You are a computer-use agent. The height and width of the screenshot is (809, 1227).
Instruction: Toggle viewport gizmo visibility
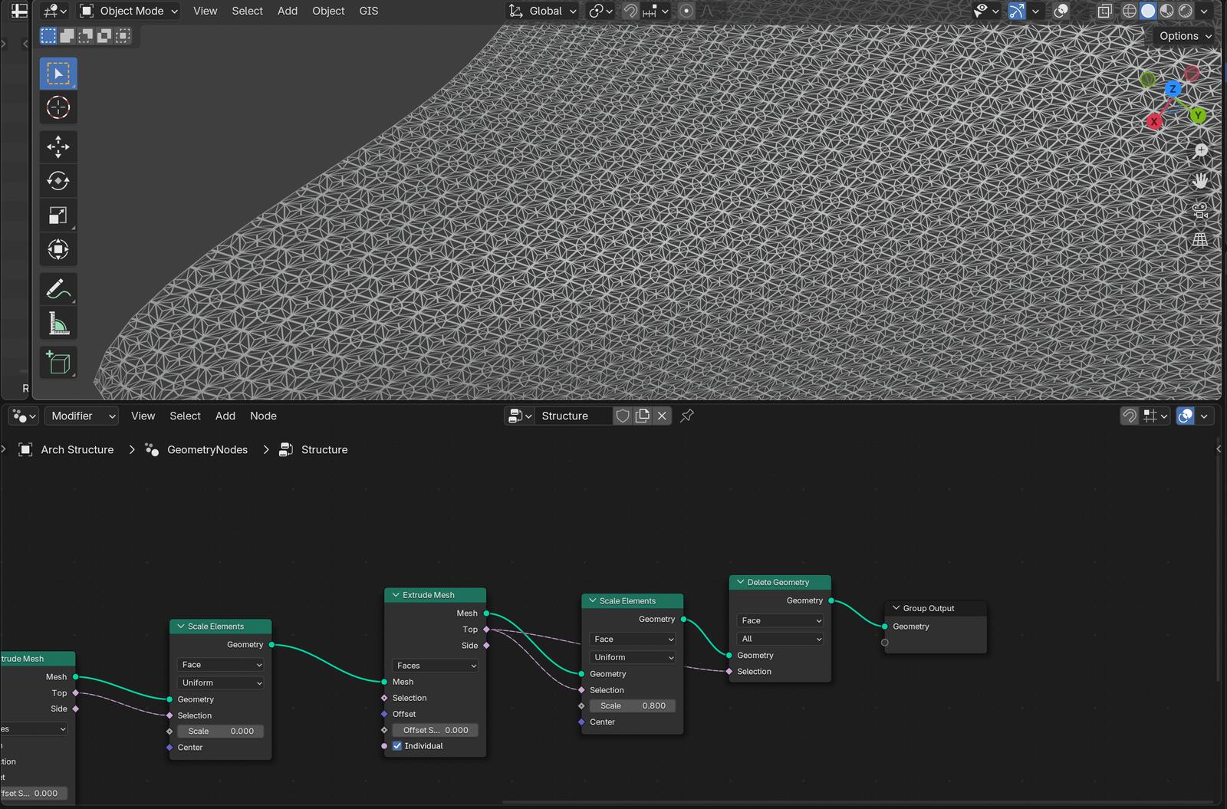pos(1017,11)
